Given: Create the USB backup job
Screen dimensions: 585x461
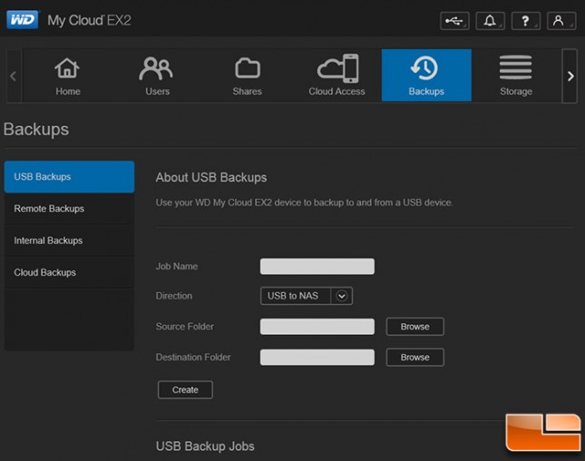Looking at the screenshot, I should 185,389.
